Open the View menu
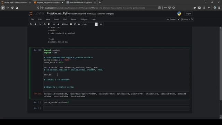 tap(48, 19)
